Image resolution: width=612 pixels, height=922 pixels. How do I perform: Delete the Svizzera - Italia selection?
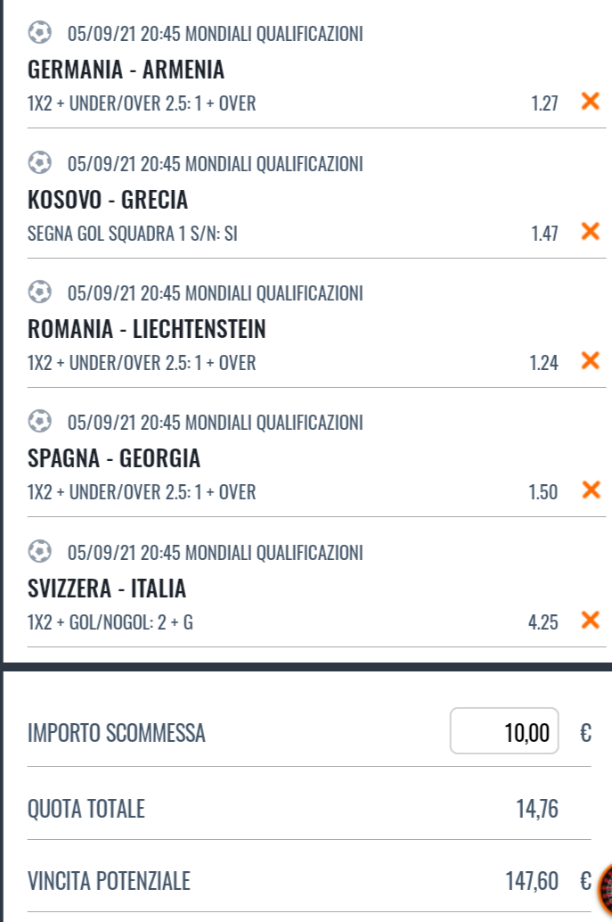click(591, 620)
